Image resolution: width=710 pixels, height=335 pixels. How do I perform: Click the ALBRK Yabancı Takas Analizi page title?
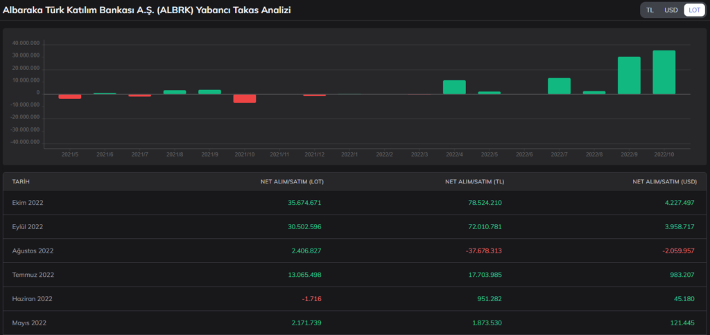point(147,10)
